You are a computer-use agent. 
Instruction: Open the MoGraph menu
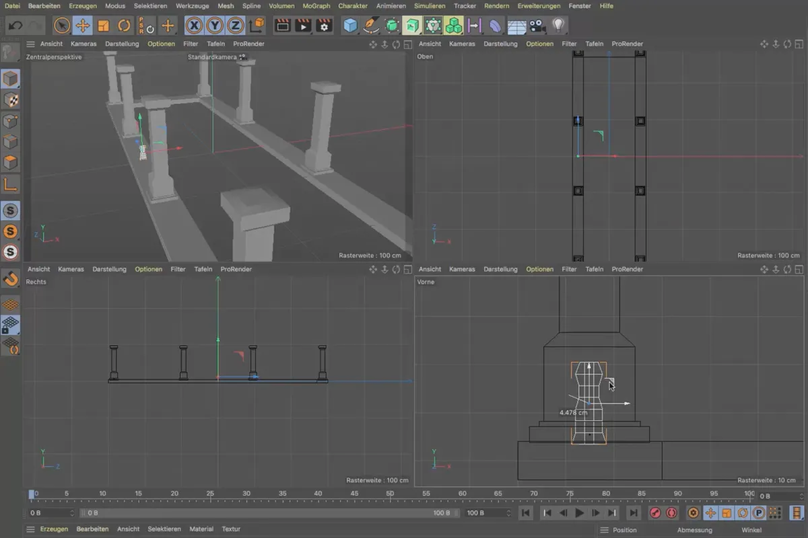tap(316, 6)
